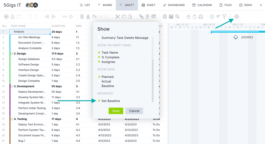Image resolution: width=265 pixels, height=144 pixels.
Task: Click the import icon in toolbar
Action: (188, 17)
